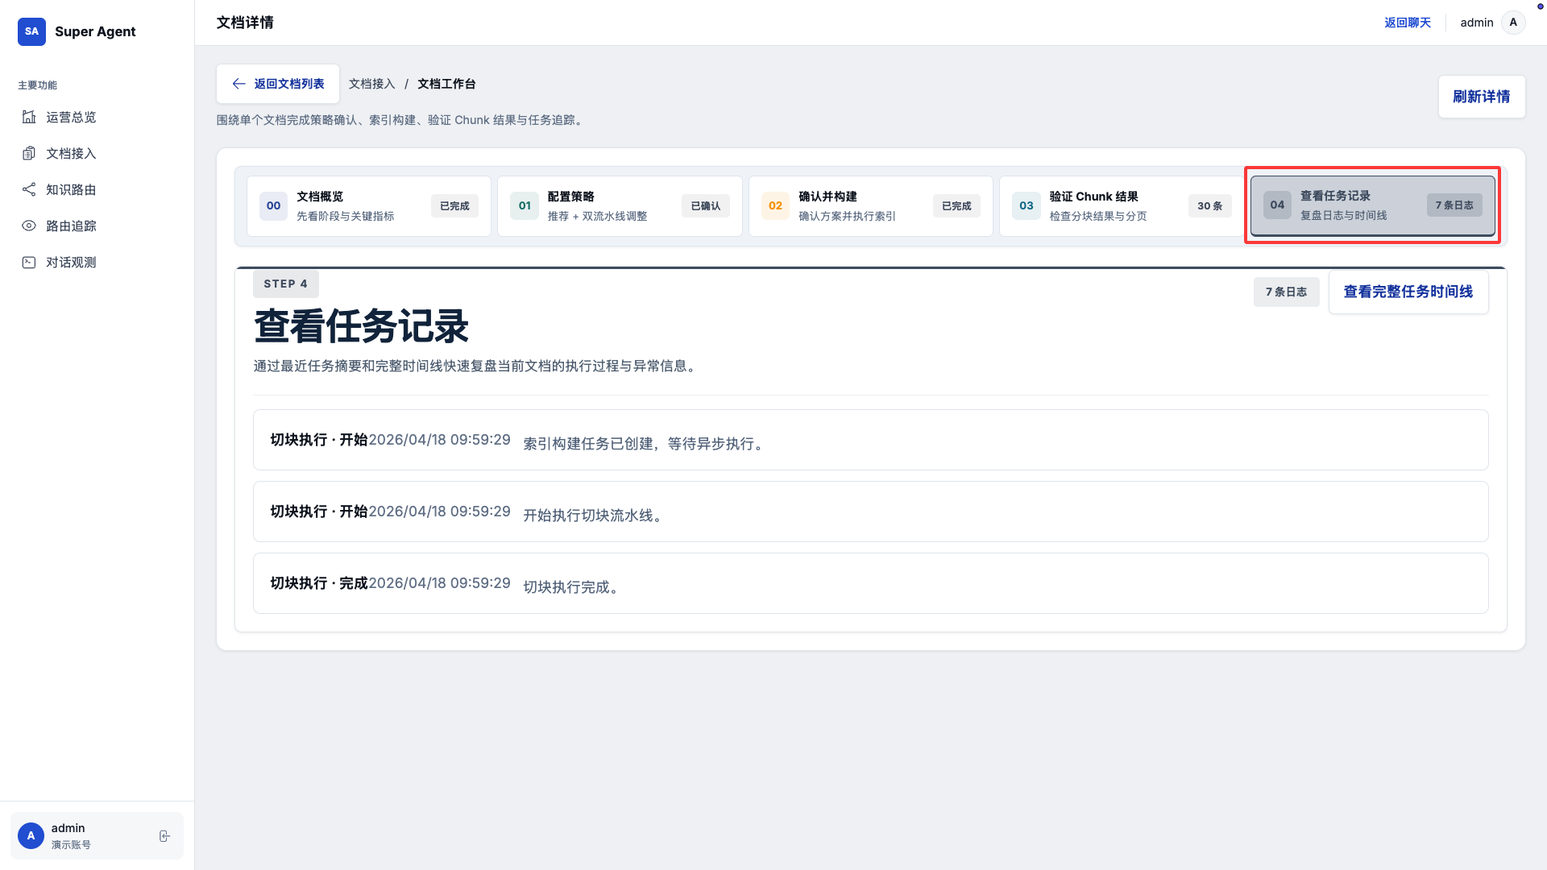Click the SA logo icon
Image resolution: width=1547 pixels, height=870 pixels.
31,31
